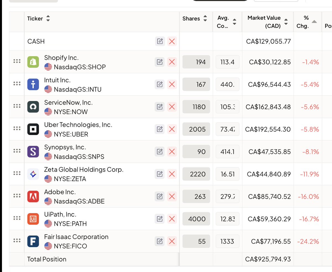Grab the Adobe row drag handle
332x272 pixels.
pyautogui.click(x=17, y=196)
